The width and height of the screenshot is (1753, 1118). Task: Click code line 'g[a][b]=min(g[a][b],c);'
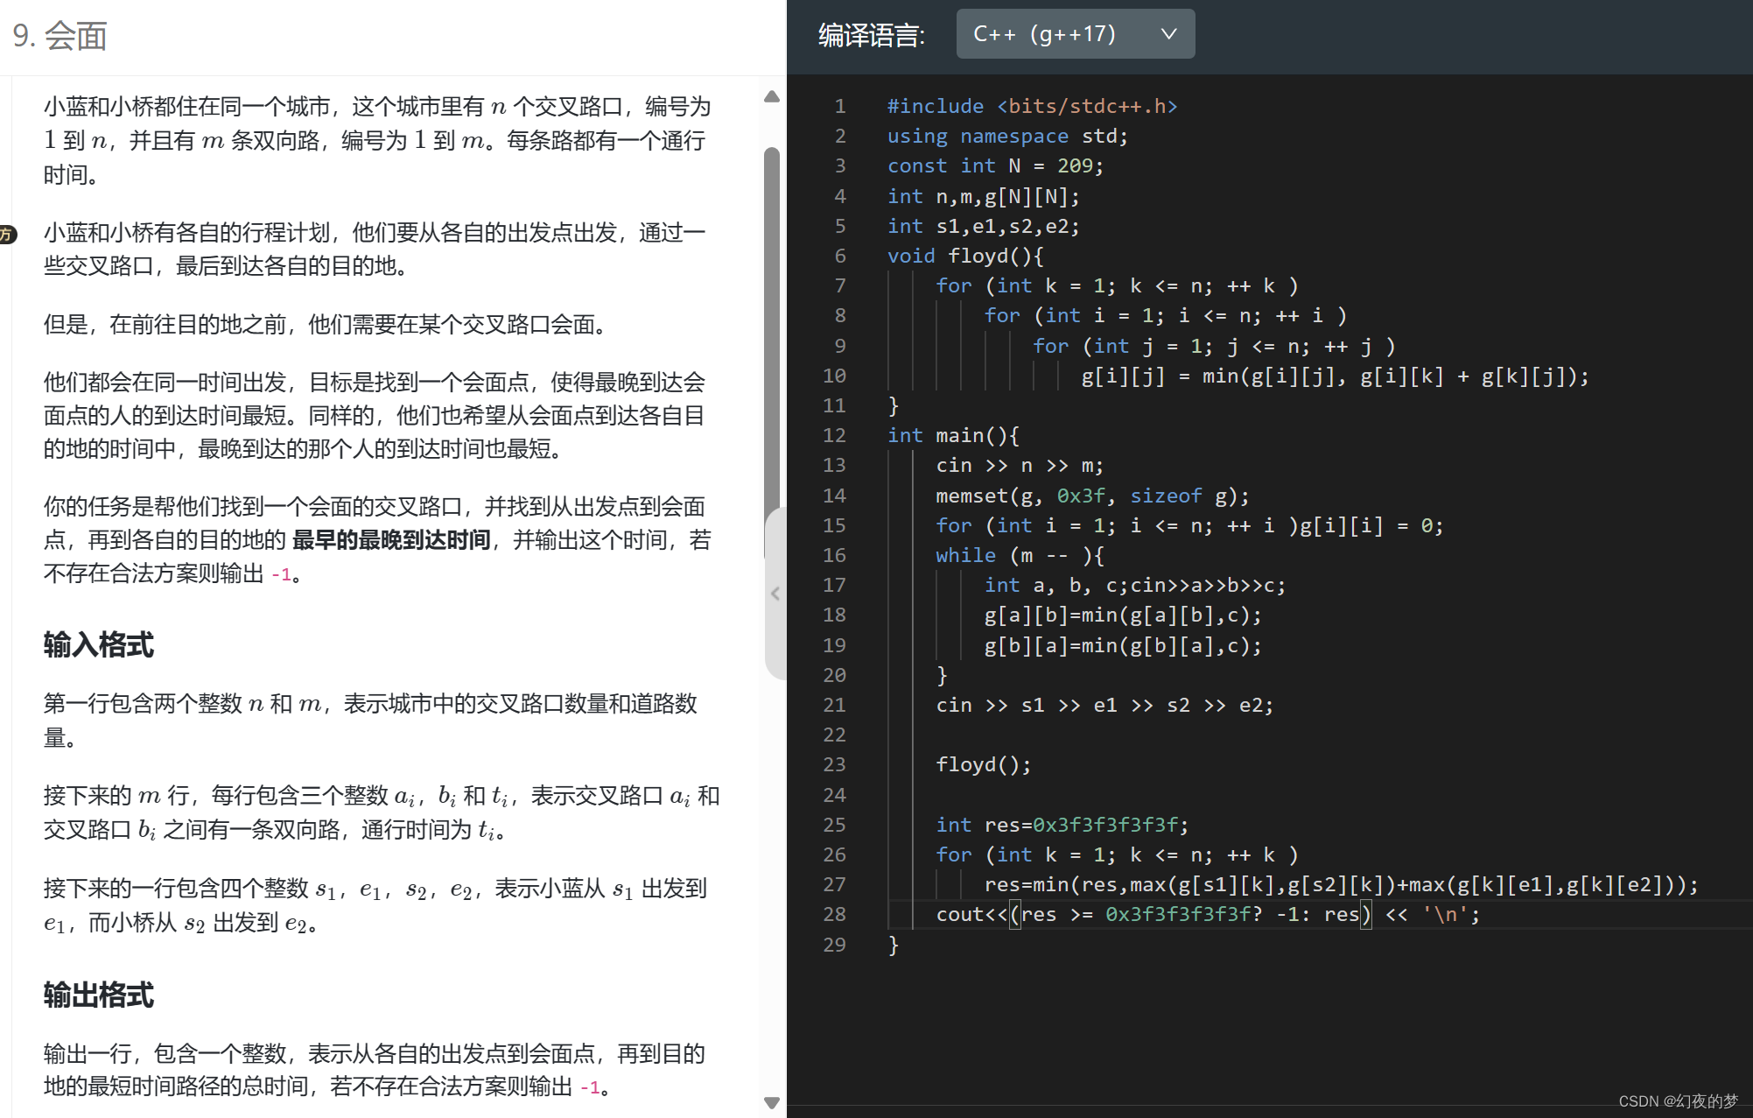(x=1123, y=615)
